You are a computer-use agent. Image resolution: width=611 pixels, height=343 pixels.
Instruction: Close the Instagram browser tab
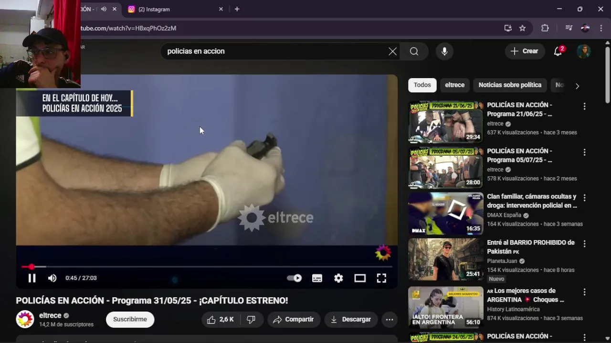tap(221, 9)
